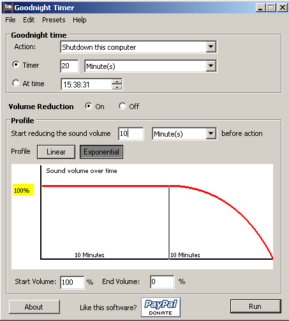The height and width of the screenshot is (321, 289).
Task: Set Volume Reduction to On
Action: pos(89,106)
